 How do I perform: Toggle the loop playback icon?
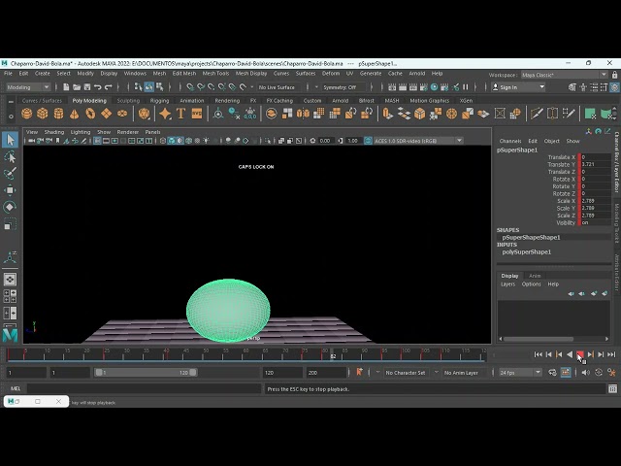tap(553, 373)
